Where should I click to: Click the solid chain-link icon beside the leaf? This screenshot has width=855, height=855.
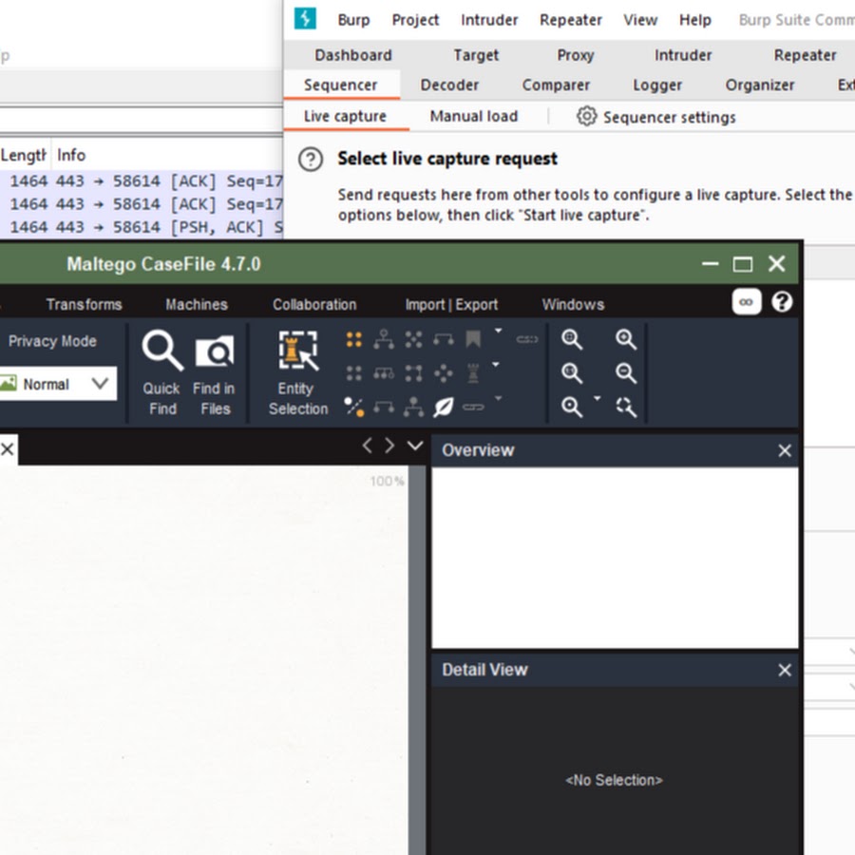click(473, 407)
